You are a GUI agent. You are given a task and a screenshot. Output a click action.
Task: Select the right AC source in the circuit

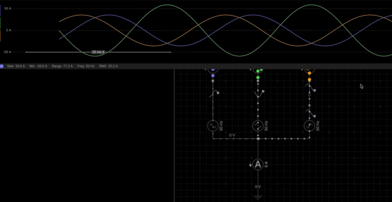pyautogui.click(x=309, y=126)
